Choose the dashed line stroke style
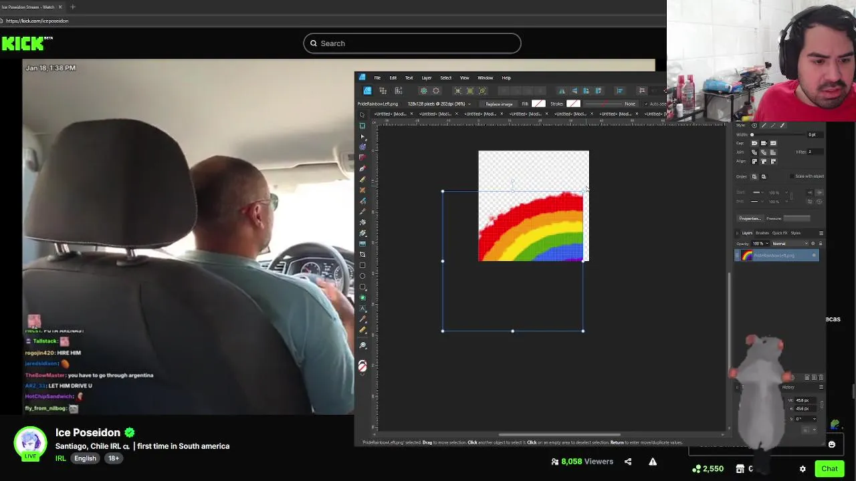The width and height of the screenshot is (856, 481). 773,125
